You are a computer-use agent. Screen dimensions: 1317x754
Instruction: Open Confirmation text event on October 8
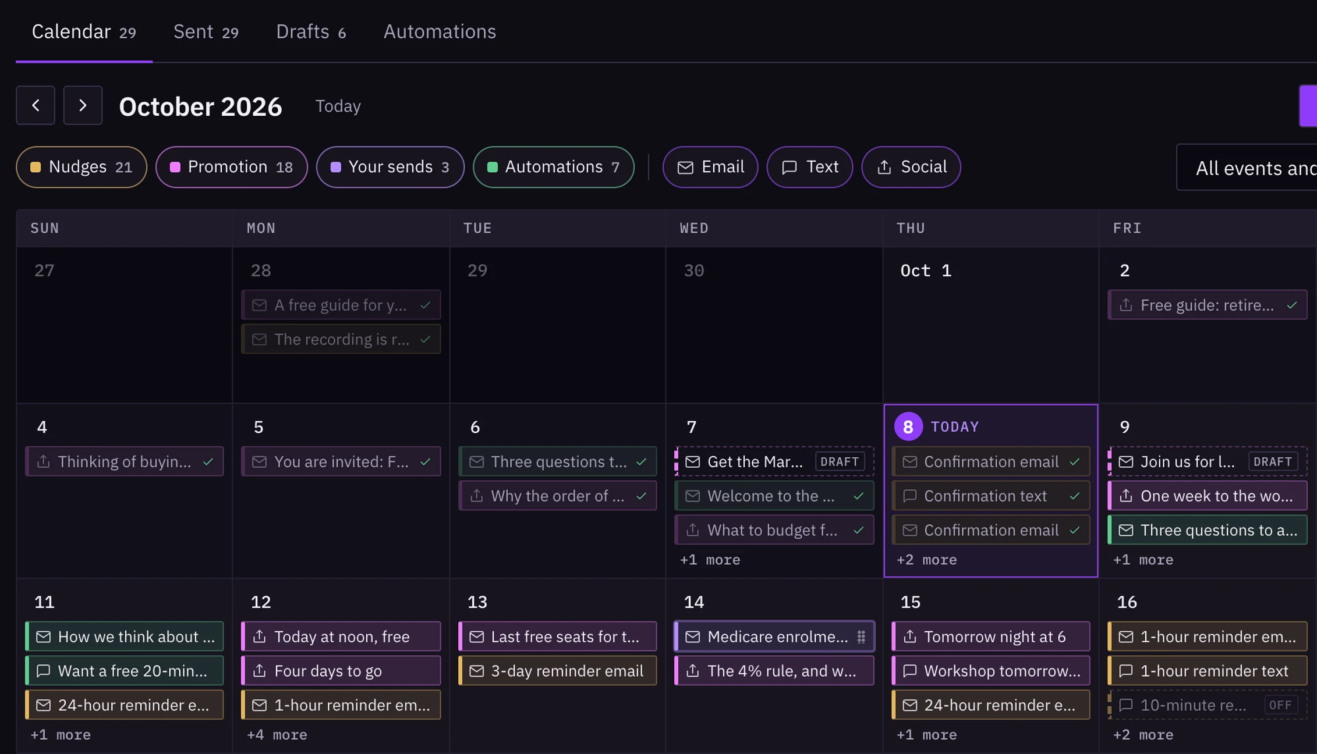(991, 496)
